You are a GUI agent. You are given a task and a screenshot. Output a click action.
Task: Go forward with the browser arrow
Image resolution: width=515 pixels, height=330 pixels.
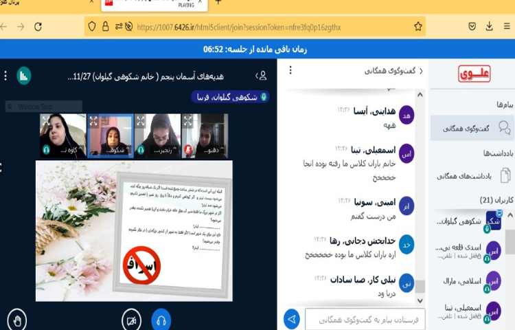[x=21, y=27]
